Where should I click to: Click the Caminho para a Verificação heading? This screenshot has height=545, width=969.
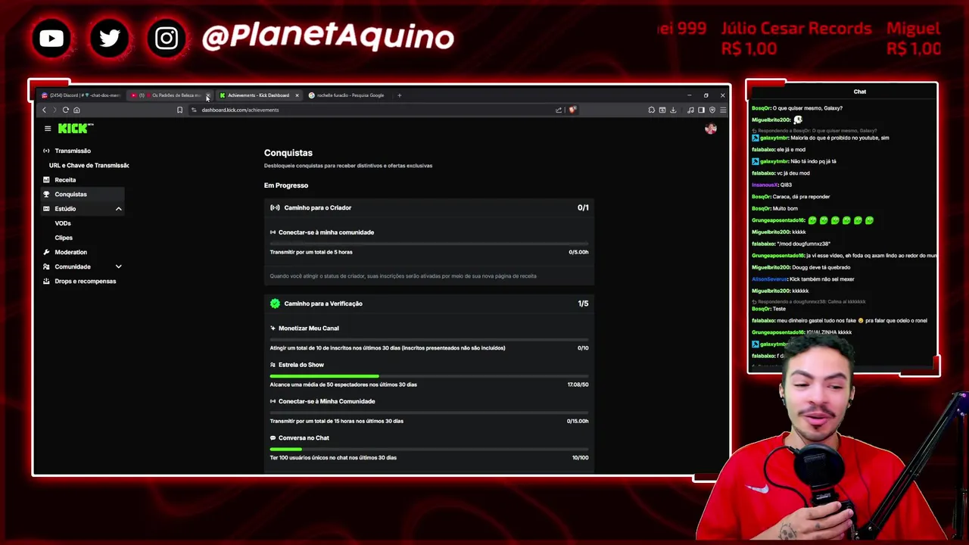pyautogui.click(x=323, y=304)
